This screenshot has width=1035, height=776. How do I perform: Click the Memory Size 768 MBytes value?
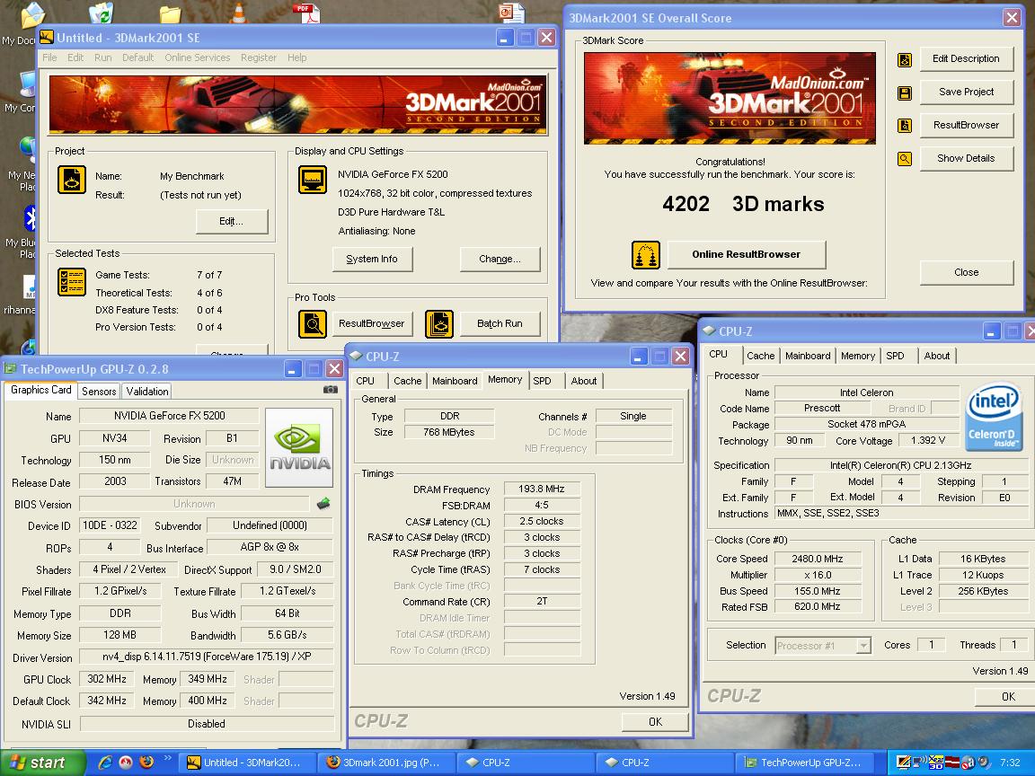pos(449,432)
